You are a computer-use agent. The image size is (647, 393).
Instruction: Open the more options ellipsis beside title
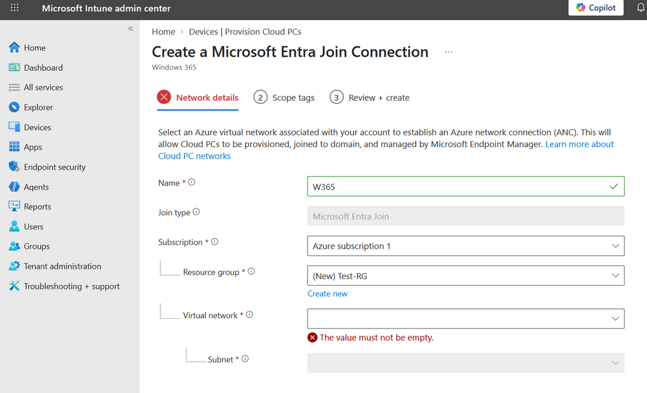click(448, 52)
